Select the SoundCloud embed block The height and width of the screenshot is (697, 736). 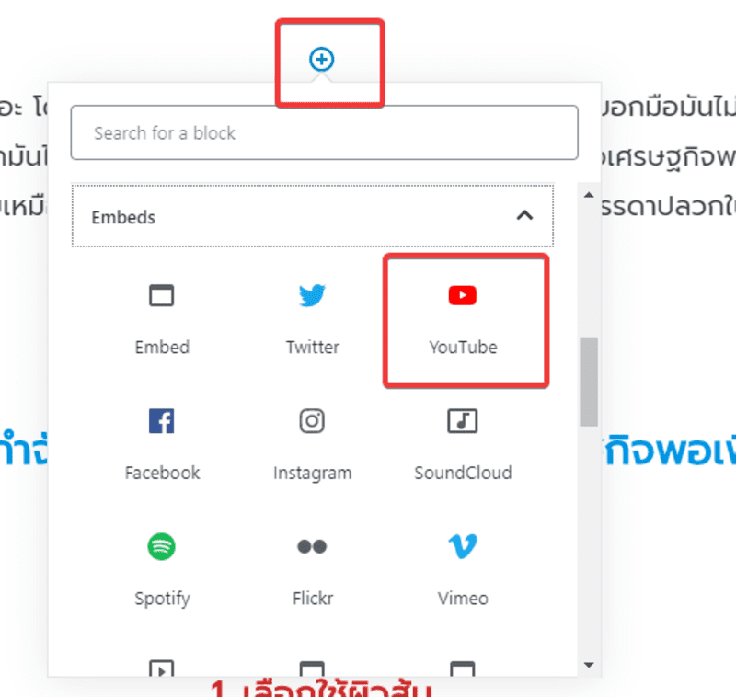(463, 446)
